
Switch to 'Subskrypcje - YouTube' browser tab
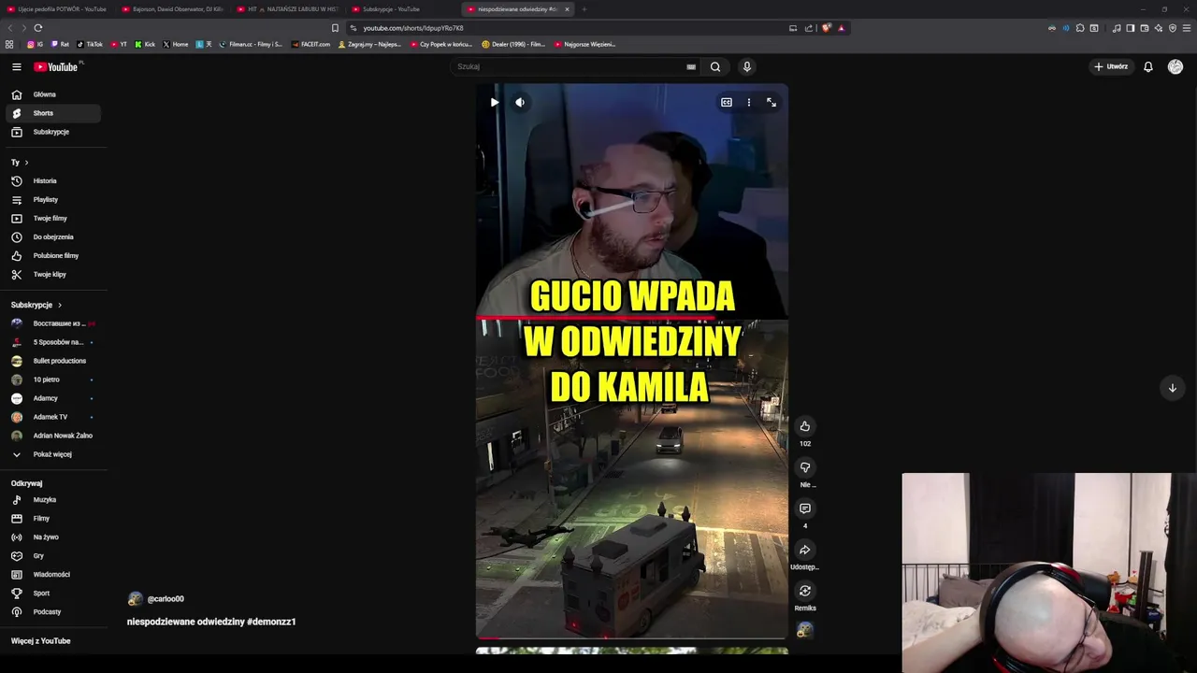point(403,9)
